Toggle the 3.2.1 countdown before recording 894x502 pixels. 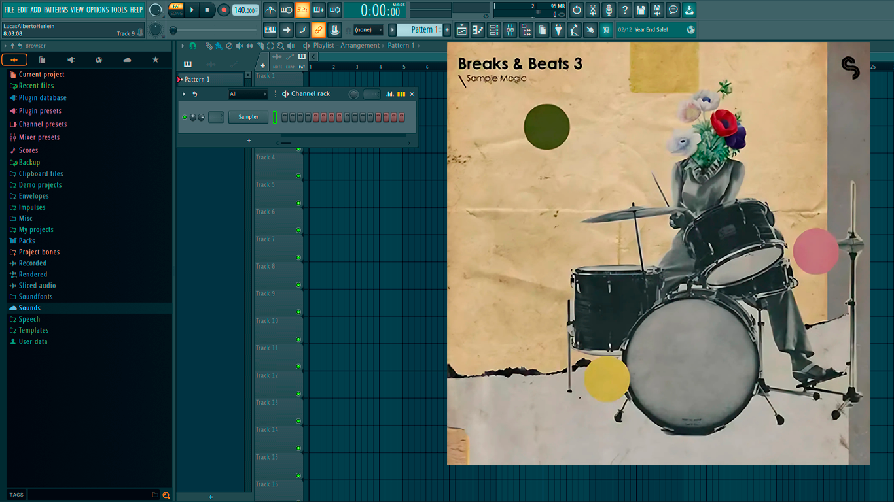(x=302, y=10)
